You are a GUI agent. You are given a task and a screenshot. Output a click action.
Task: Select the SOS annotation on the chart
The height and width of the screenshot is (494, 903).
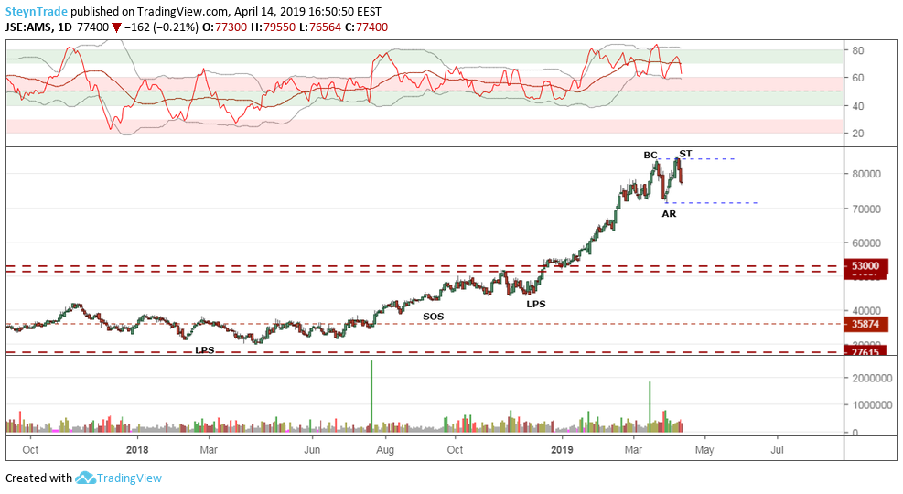[x=433, y=317]
